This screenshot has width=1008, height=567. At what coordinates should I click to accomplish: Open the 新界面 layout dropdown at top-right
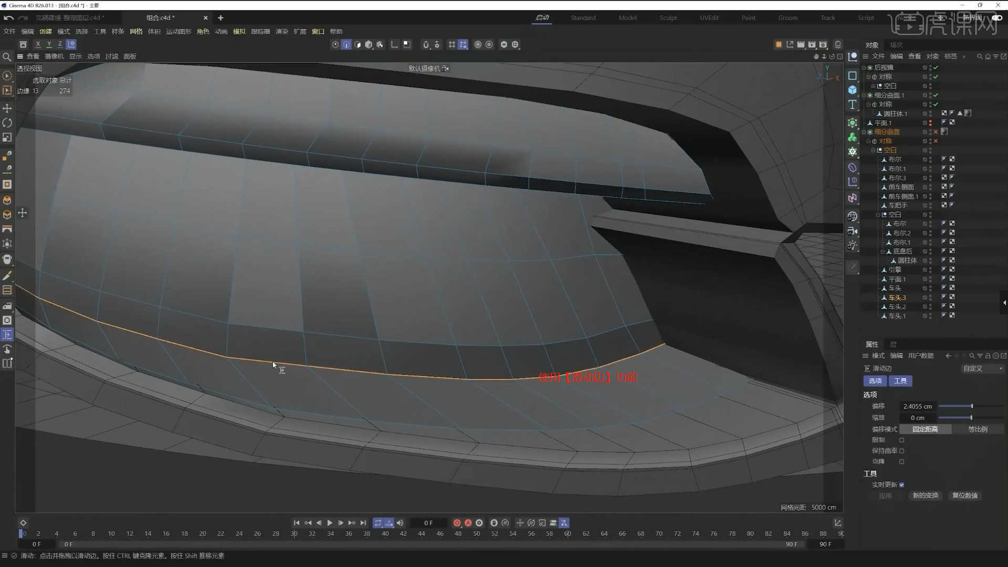[972, 18]
